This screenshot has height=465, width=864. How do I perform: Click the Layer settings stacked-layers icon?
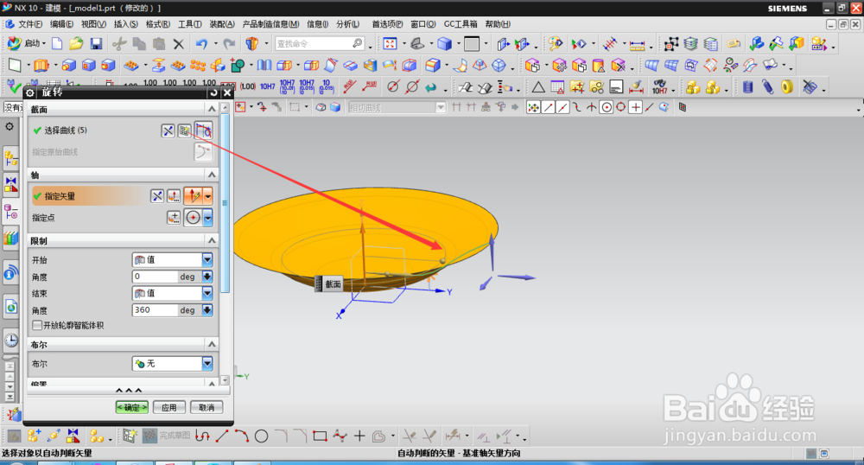point(690,43)
